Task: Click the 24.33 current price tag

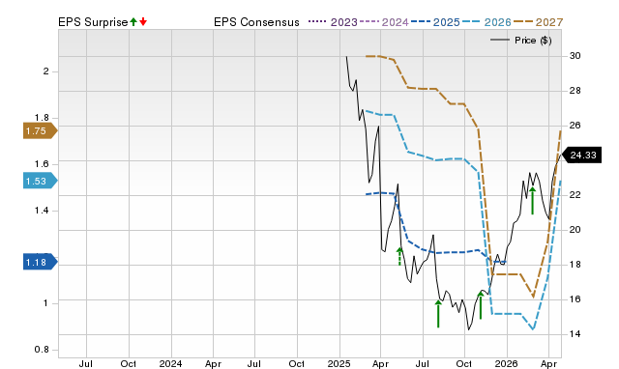Action: 581,155
